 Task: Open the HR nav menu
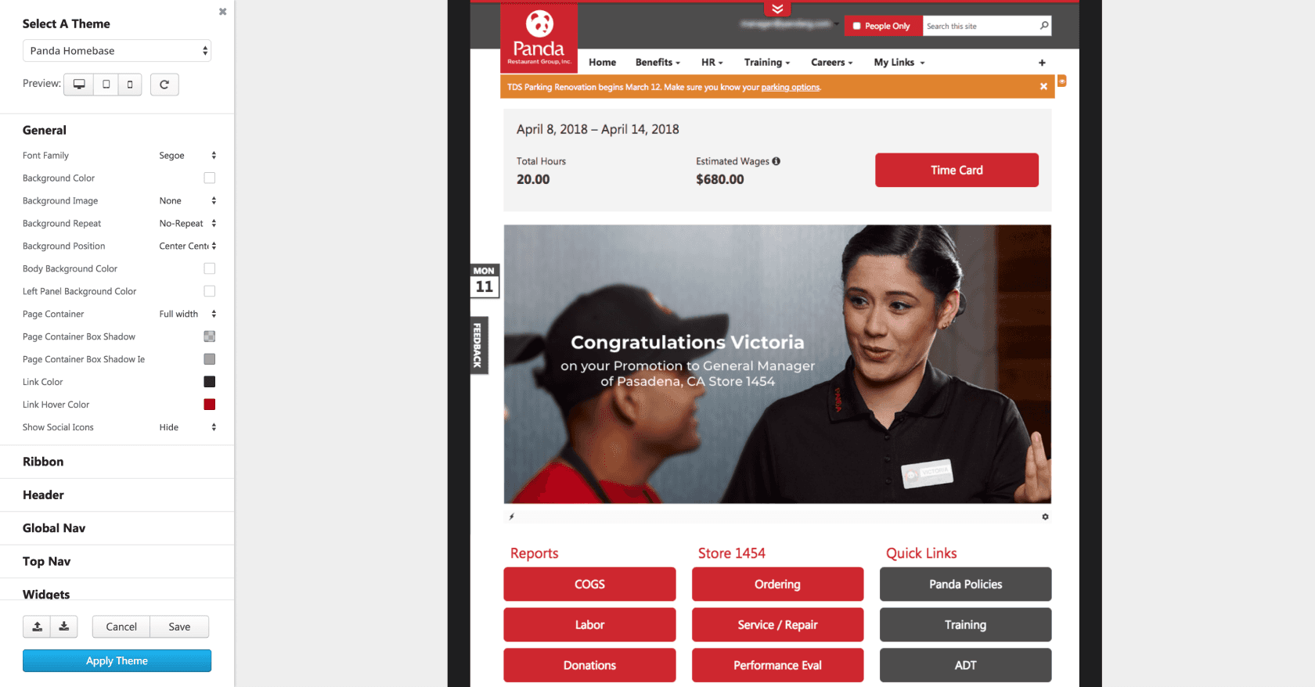712,63
